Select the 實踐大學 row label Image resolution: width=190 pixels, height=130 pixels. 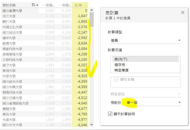click(9, 109)
